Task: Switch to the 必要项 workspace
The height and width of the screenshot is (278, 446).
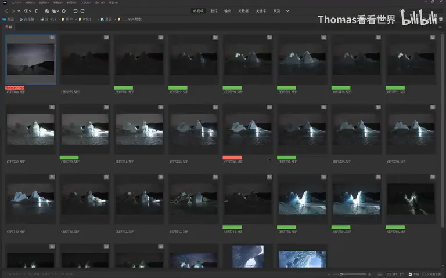Action: [x=198, y=11]
